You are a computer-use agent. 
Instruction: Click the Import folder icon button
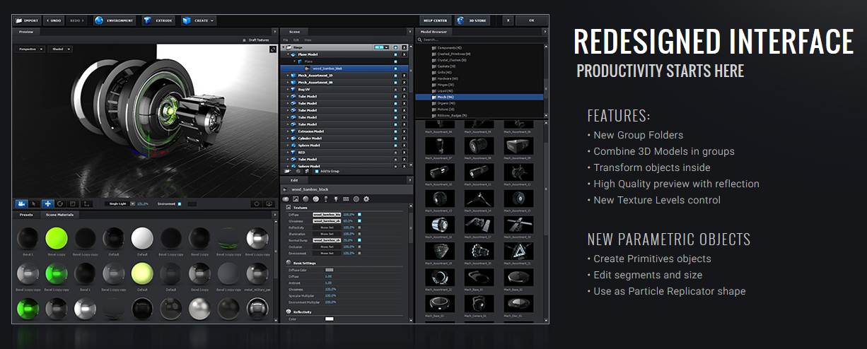click(27, 20)
